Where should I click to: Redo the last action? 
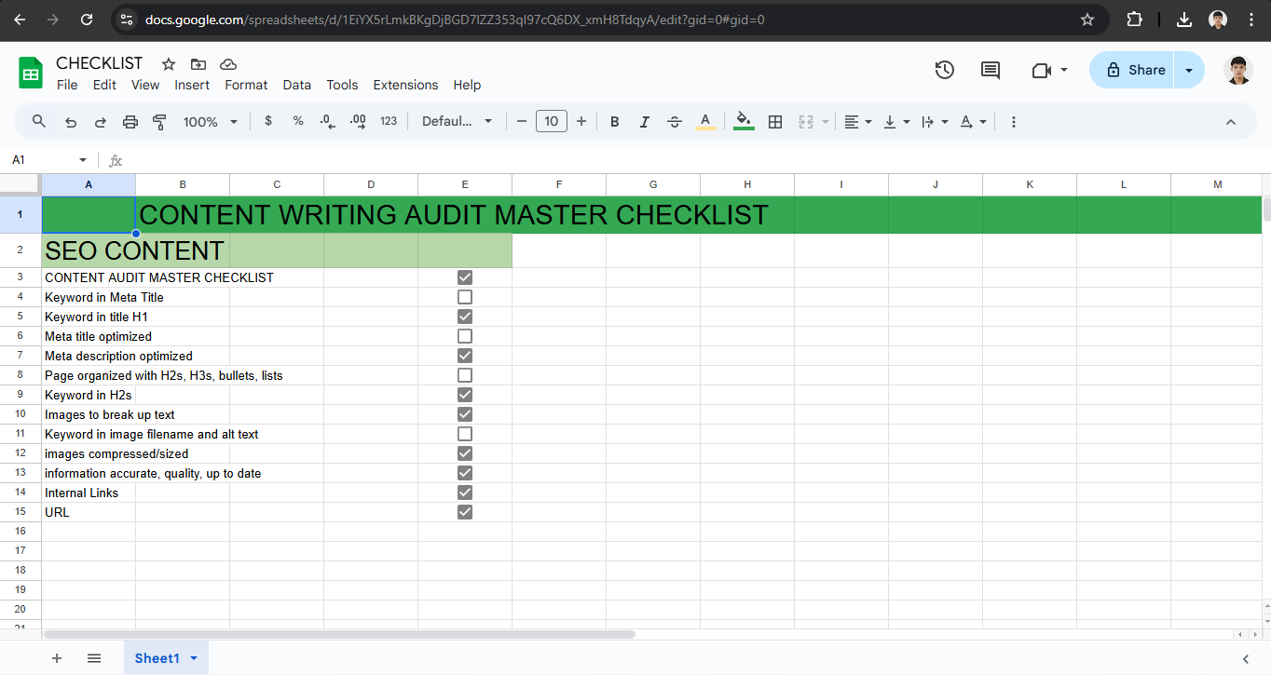[101, 122]
